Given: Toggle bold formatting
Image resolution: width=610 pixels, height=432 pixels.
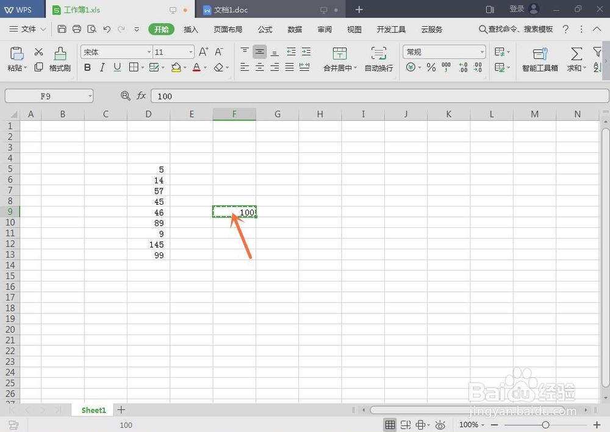Looking at the screenshot, I should pos(87,68).
